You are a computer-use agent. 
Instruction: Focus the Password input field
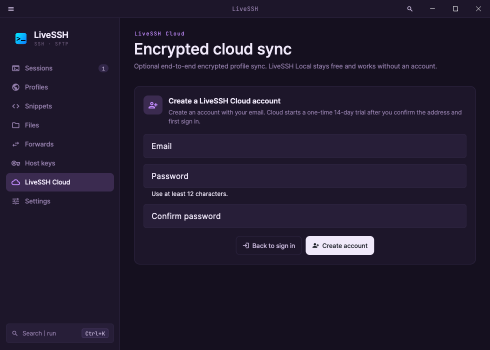coord(305,176)
